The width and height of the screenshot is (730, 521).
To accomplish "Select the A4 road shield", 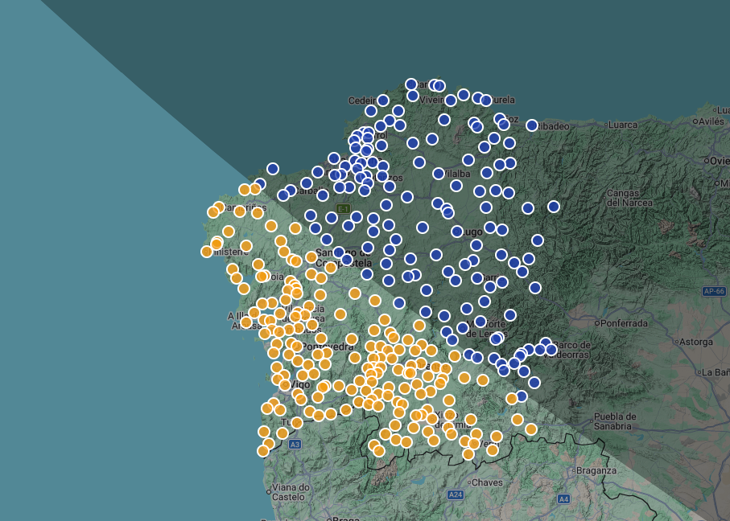I will pyautogui.click(x=563, y=499).
